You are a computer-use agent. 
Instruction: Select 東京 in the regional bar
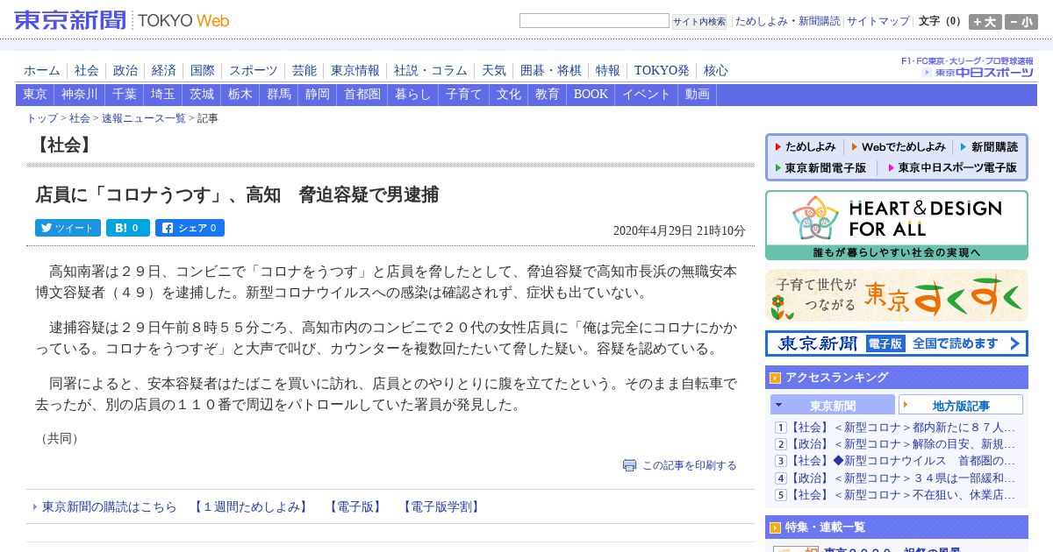(x=35, y=95)
